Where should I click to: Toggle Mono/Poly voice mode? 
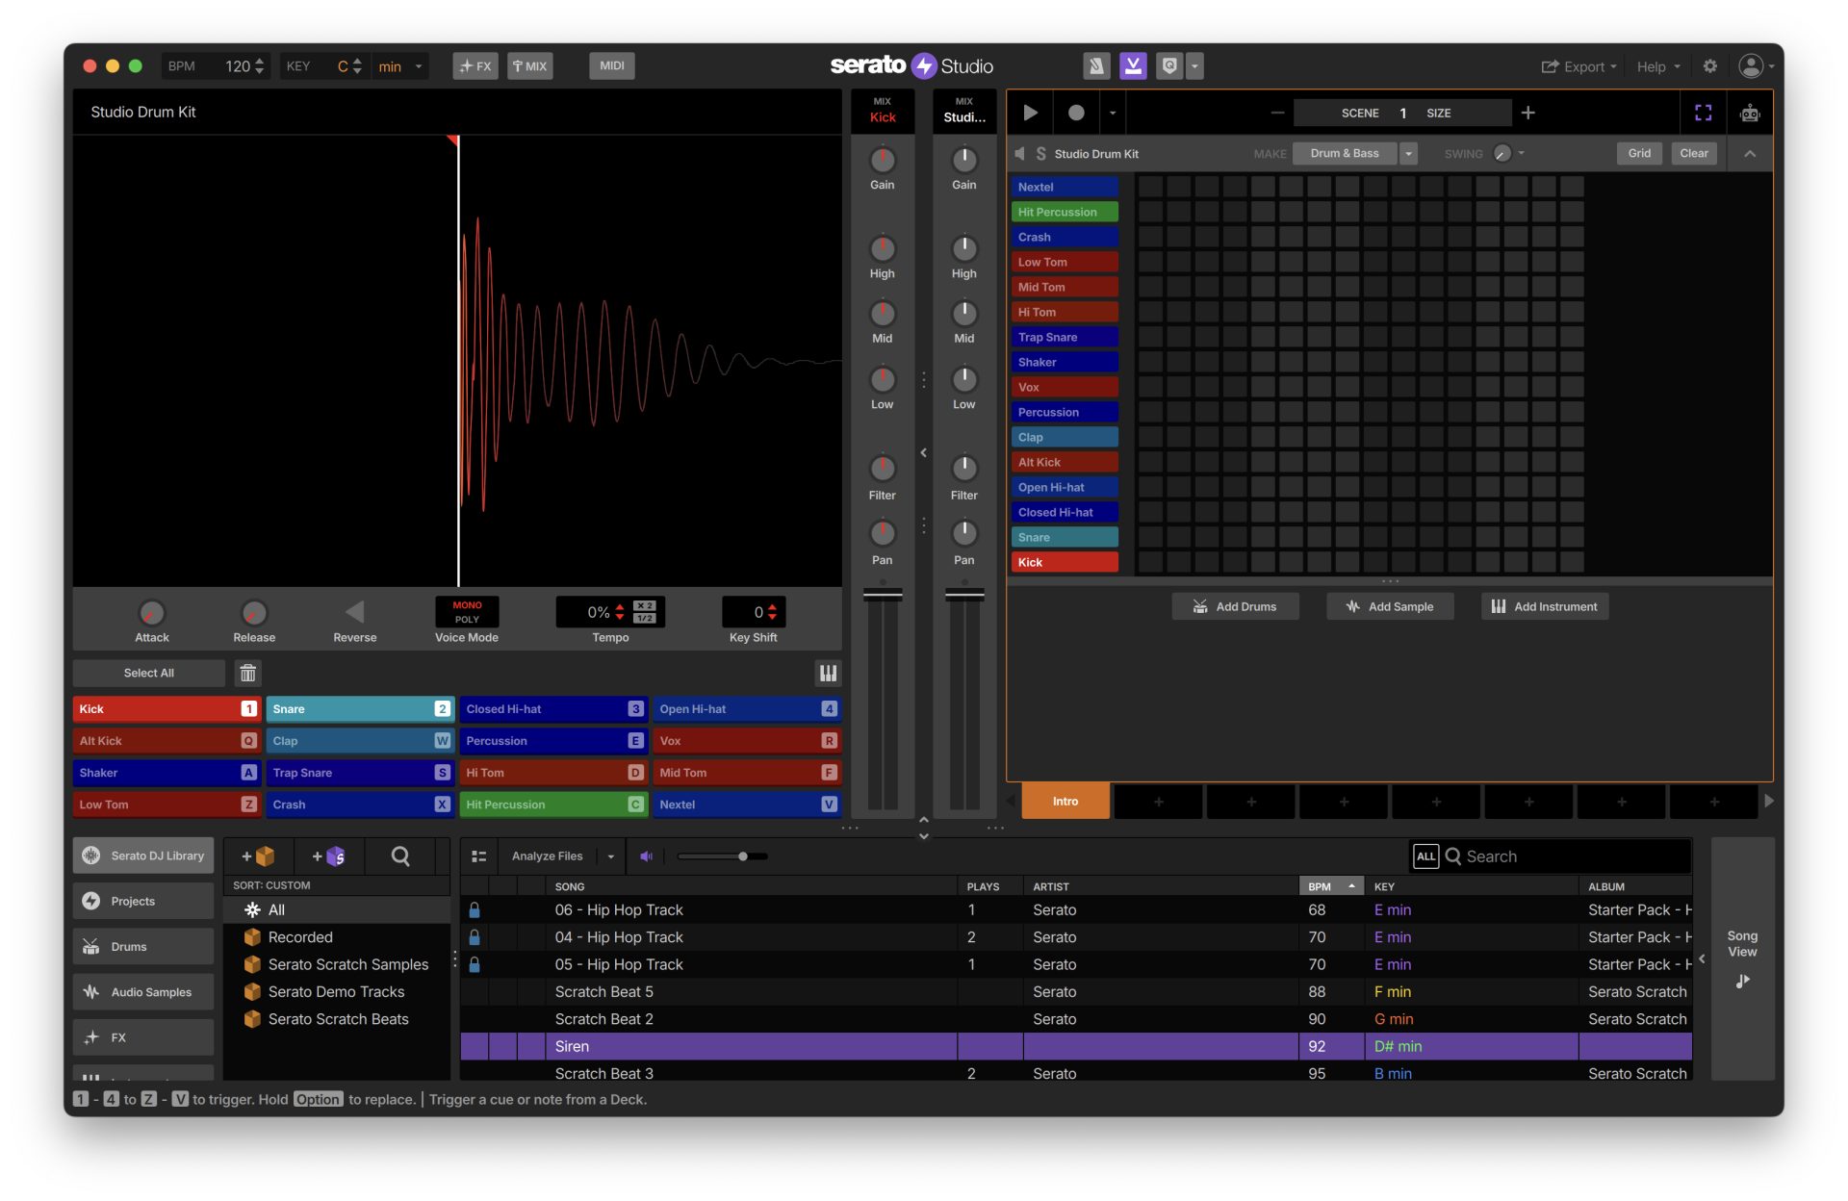click(467, 612)
